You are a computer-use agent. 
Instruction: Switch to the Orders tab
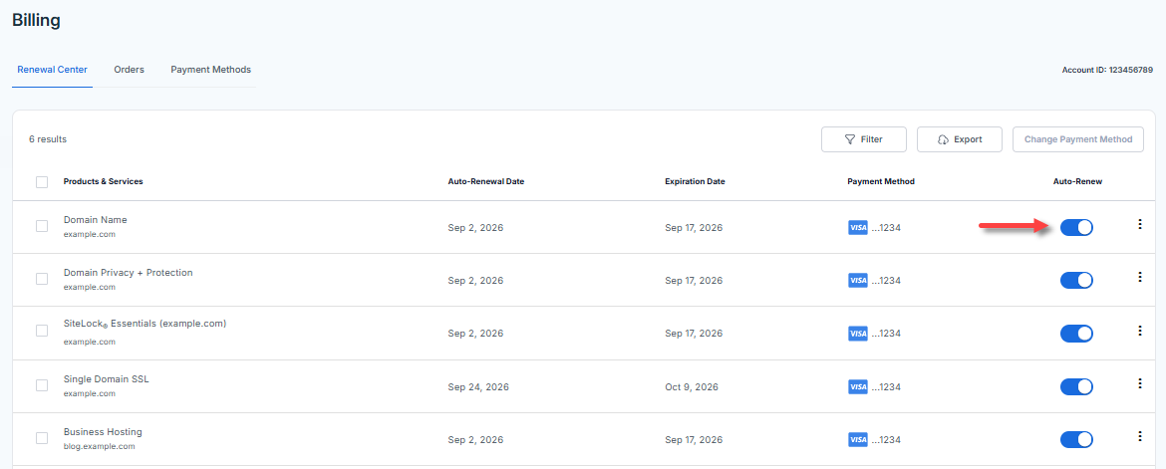coord(129,70)
